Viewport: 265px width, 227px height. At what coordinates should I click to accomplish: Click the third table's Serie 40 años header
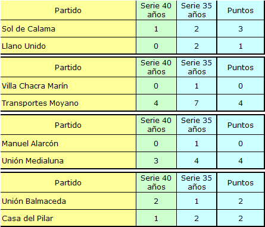(156, 125)
